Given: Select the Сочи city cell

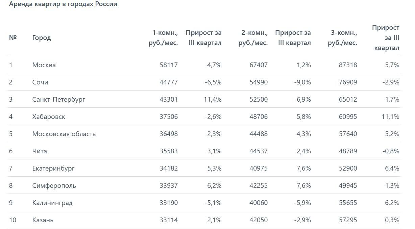Looking at the screenshot, I should click(40, 82).
